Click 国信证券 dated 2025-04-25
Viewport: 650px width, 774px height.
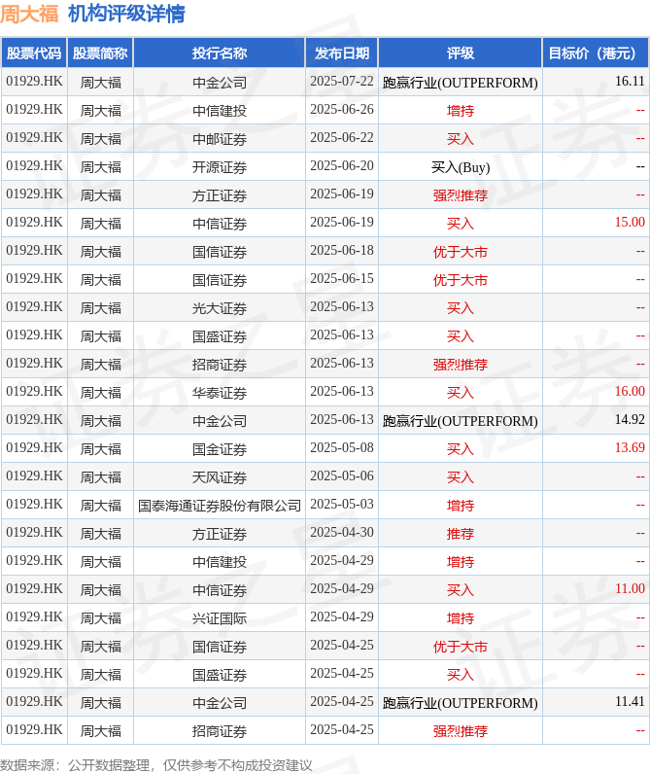pyautogui.click(x=220, y=647)
